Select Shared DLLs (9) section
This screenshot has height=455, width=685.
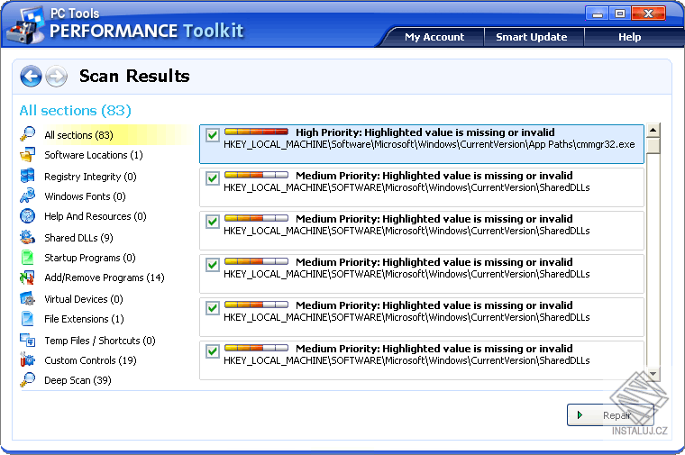pos(78,238)
